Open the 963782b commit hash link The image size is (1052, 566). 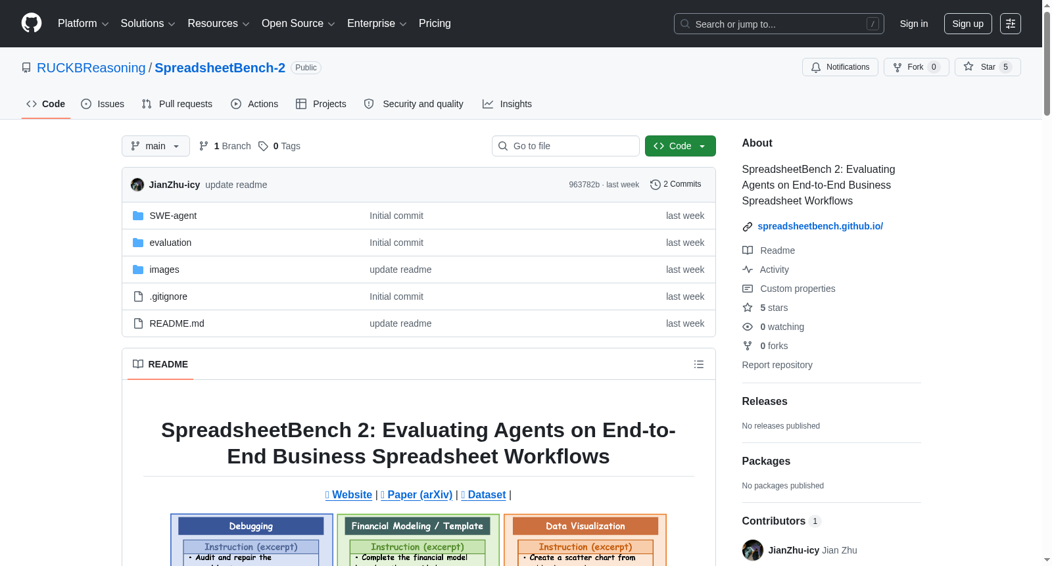[x=584, y=185]
